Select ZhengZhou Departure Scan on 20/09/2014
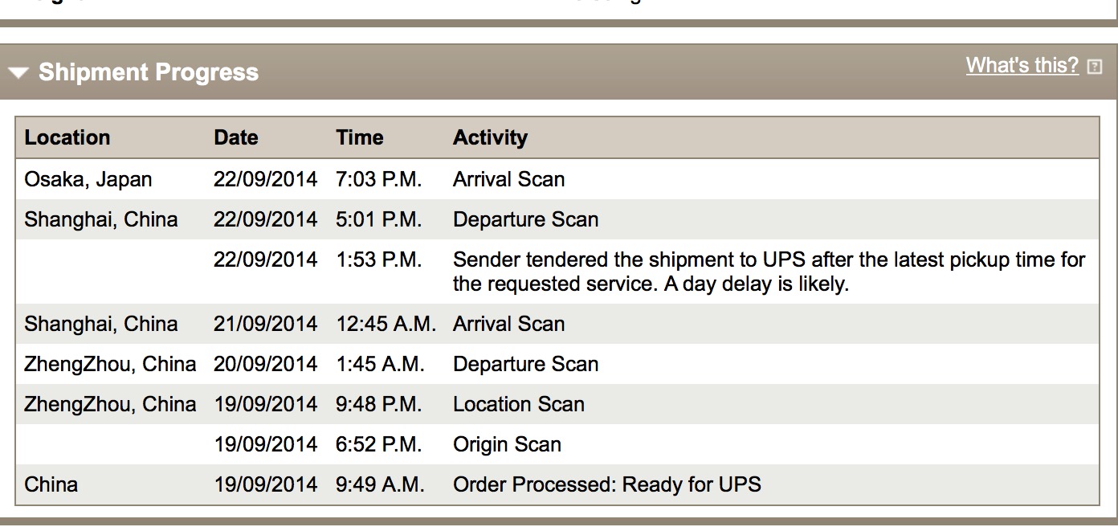This screenshot has width=1118, height=527. click(525, 364)
